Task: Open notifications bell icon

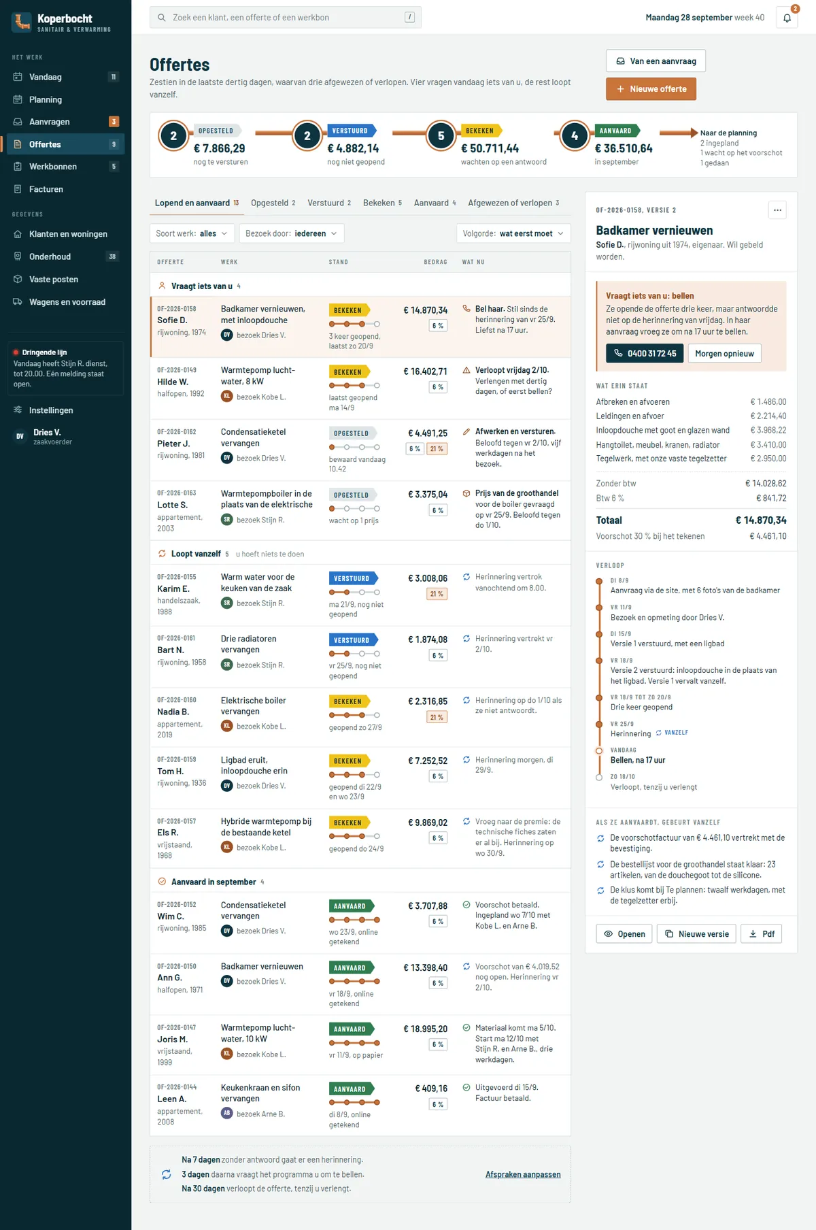Action: click(787, 18)
